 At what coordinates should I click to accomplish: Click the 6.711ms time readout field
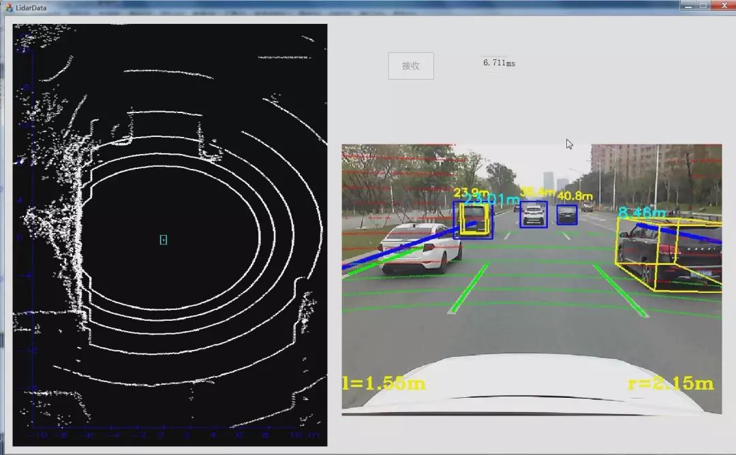(x=499, y=63)
